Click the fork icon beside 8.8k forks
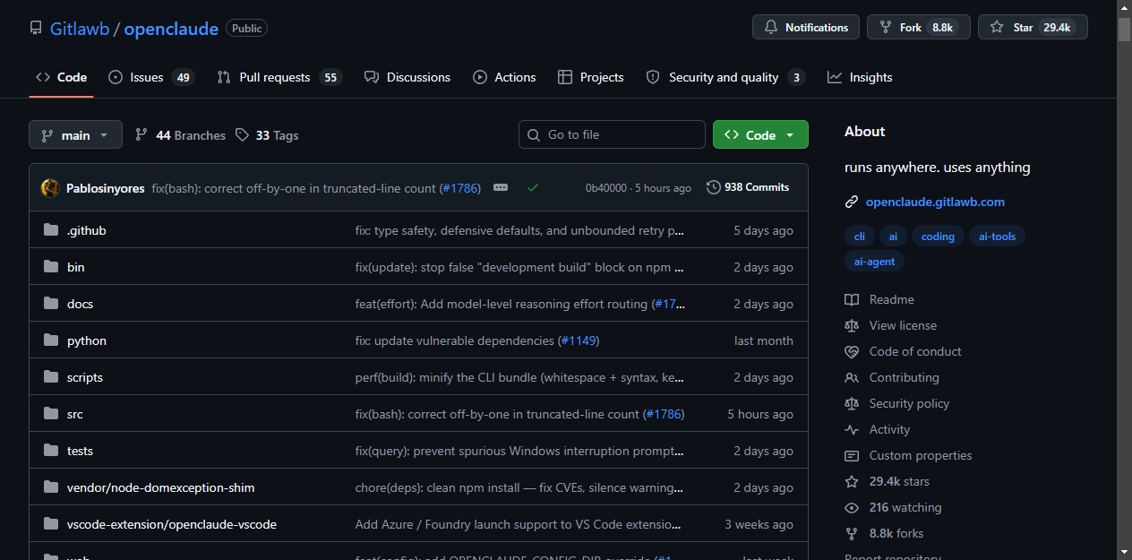 852,533
